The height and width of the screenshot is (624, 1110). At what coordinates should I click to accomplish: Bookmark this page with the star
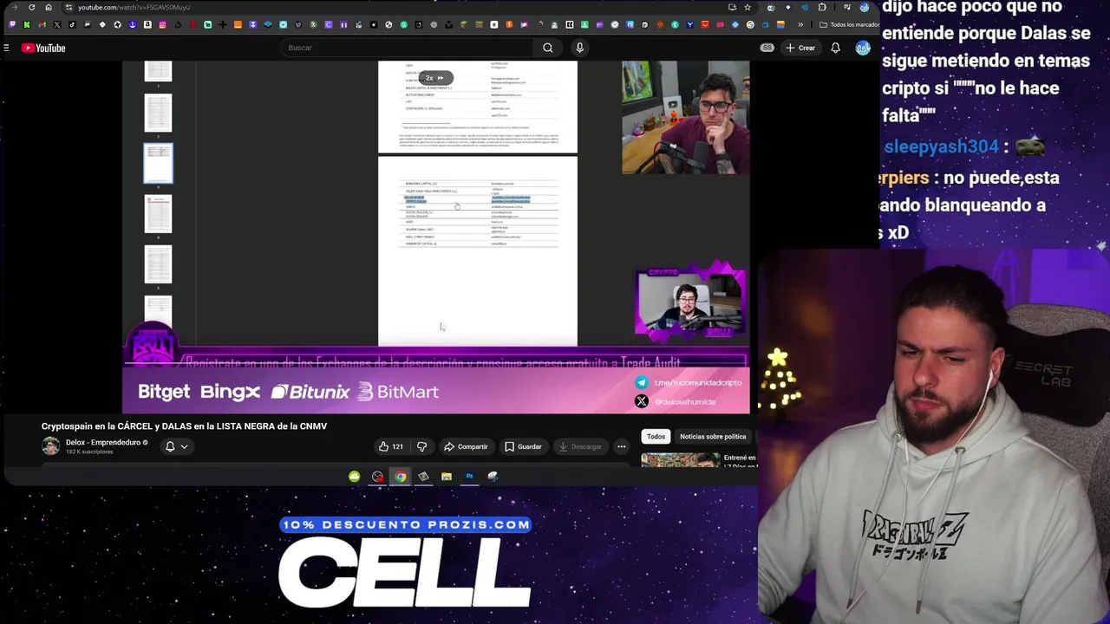tap(748, 7)
